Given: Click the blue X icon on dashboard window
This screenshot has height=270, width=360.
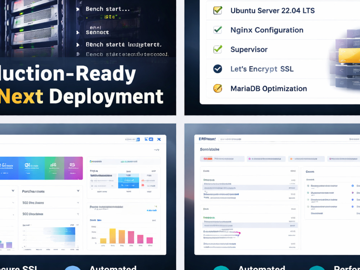Looking at the screenshot, I should click(159, 139).
